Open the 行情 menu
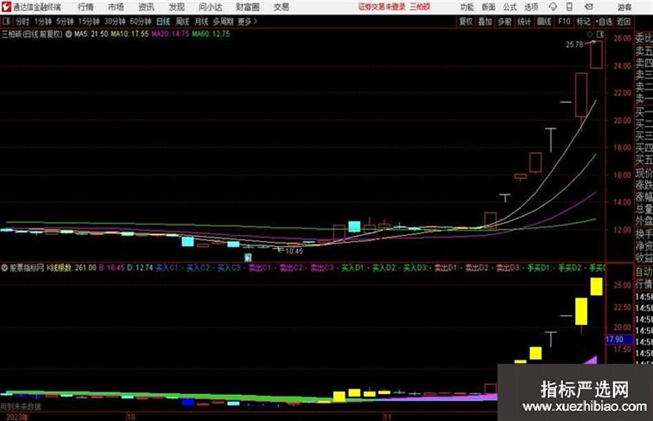The image size is (653, 421). (86, 7)
